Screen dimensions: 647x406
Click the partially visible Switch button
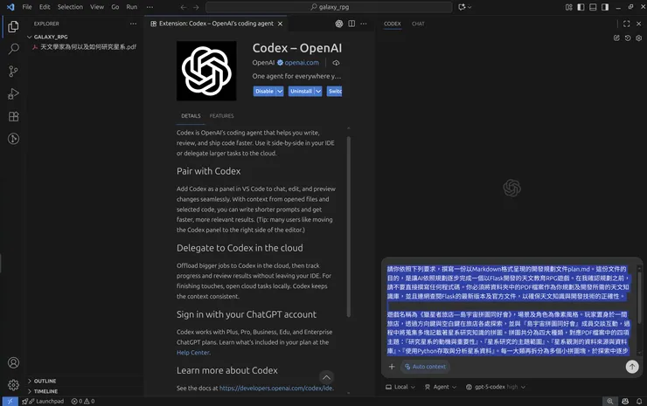point(335,91)
